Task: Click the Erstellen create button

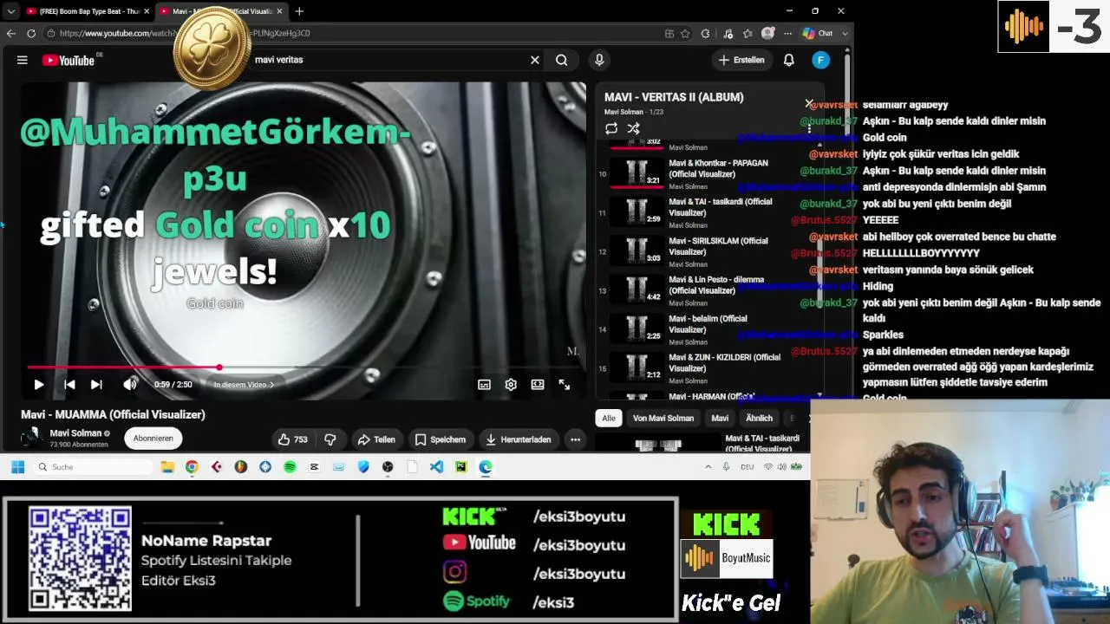Action: (741, 60)
